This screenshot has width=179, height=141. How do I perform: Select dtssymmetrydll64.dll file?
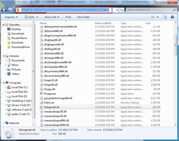pyautogui.click(x=56, y=71)
